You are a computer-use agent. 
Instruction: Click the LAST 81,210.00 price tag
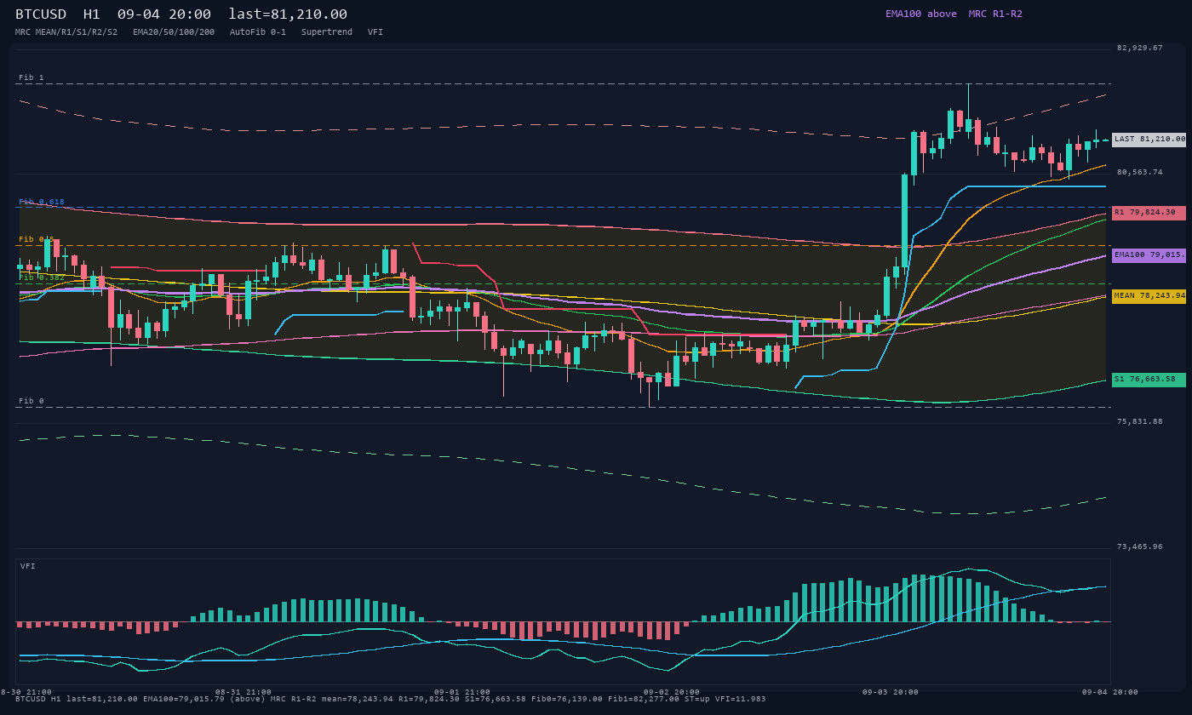point(1149,140)
